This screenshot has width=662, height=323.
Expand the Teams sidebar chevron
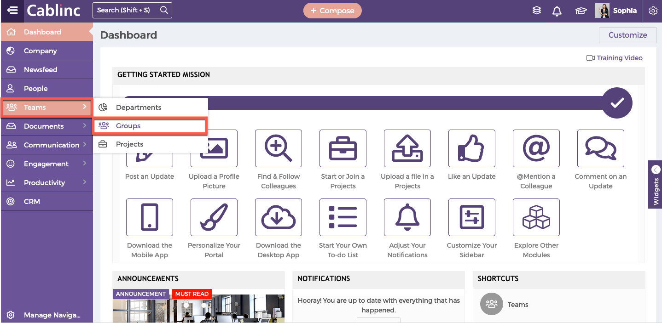tap(84, 107)
